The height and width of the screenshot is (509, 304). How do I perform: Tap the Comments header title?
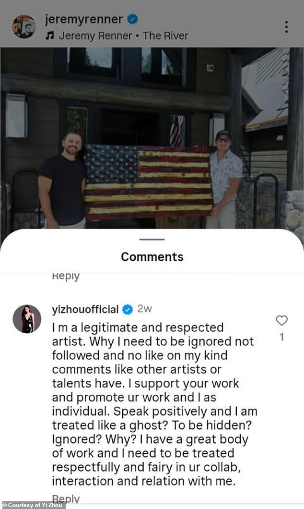152,256
